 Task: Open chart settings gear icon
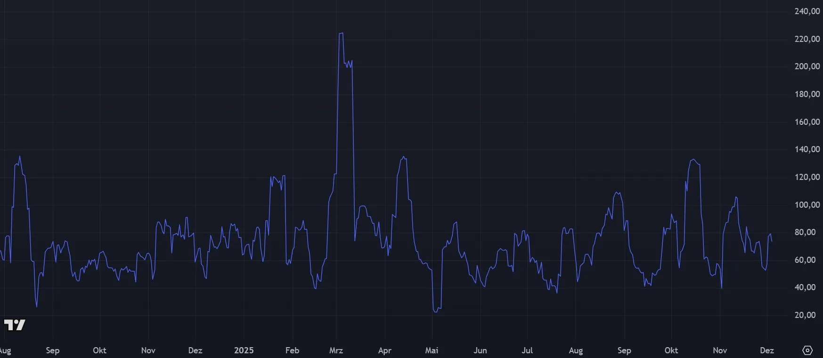click(x=807, y=350)
